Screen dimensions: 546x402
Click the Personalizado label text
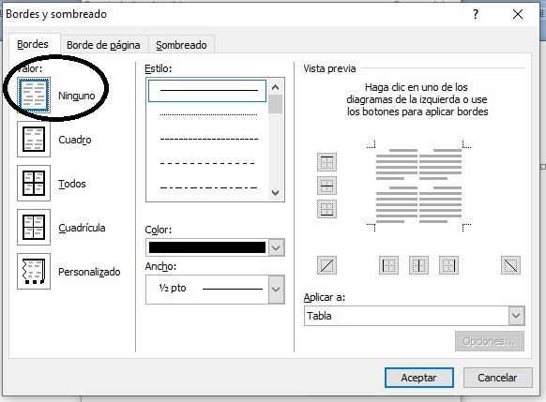89,272
